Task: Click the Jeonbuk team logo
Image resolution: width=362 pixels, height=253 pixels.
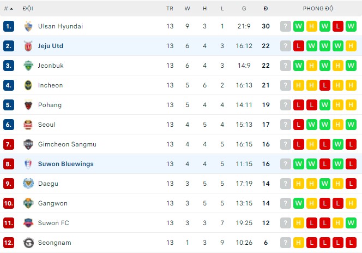Action: 29,66
